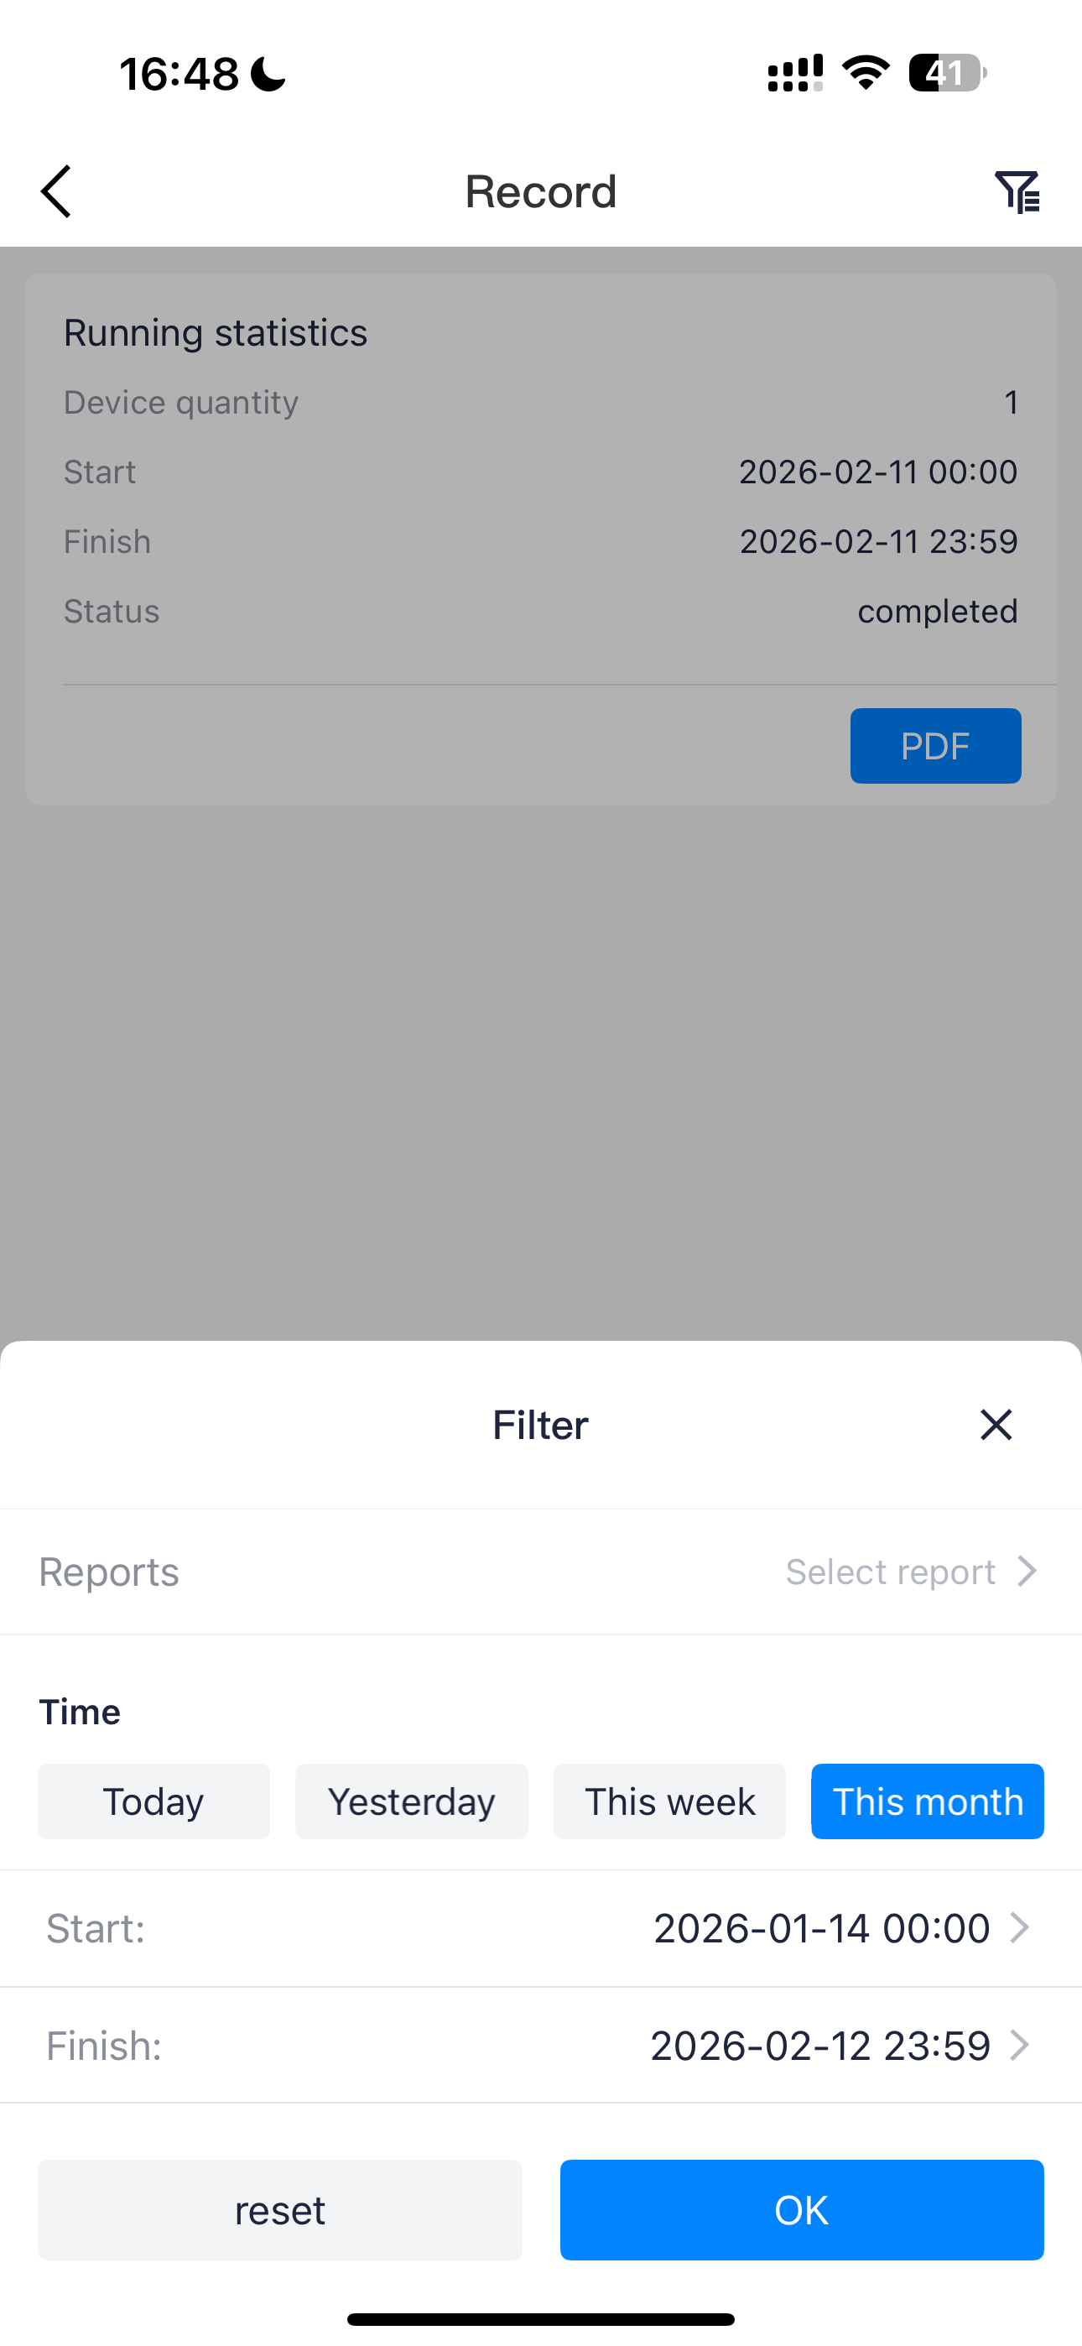Edit the Finish value 2026-02-12 23:59
This screenshot has height=2346, width=1082.
coord(819,2046)
